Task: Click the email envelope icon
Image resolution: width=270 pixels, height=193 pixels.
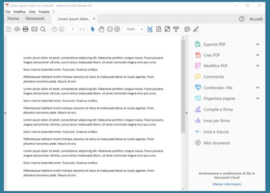Action: [34, 29]
